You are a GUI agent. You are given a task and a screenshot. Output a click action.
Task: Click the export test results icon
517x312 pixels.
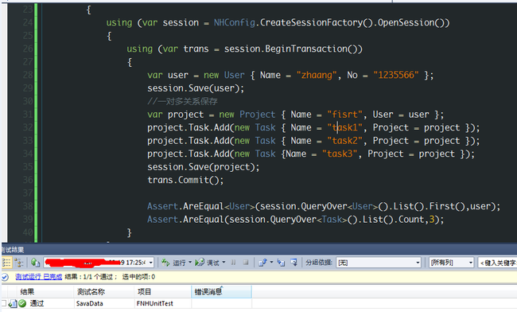(262, 263)
